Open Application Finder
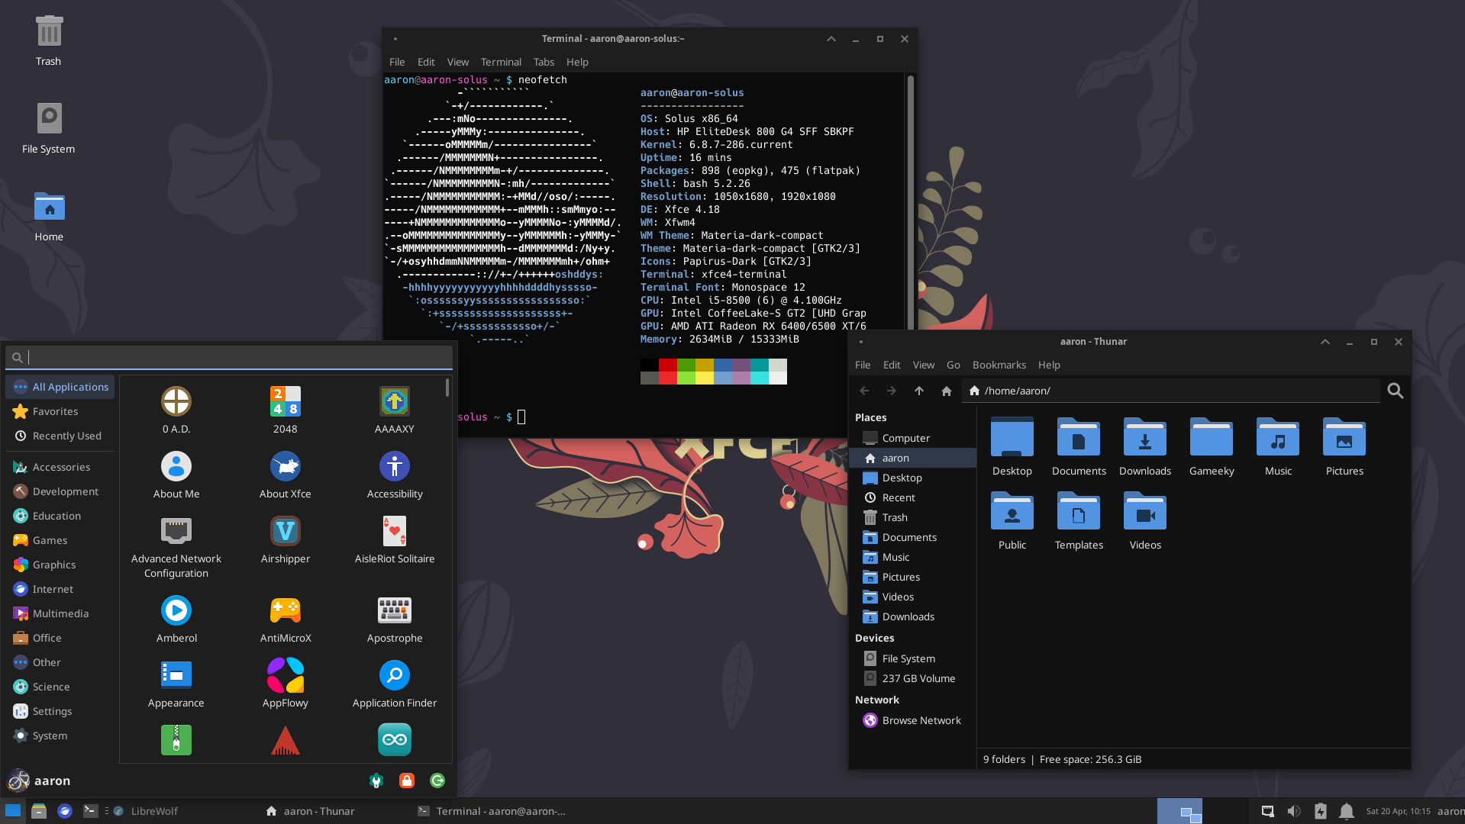Viewport: 1465px width, 824px height. [395, 676]
